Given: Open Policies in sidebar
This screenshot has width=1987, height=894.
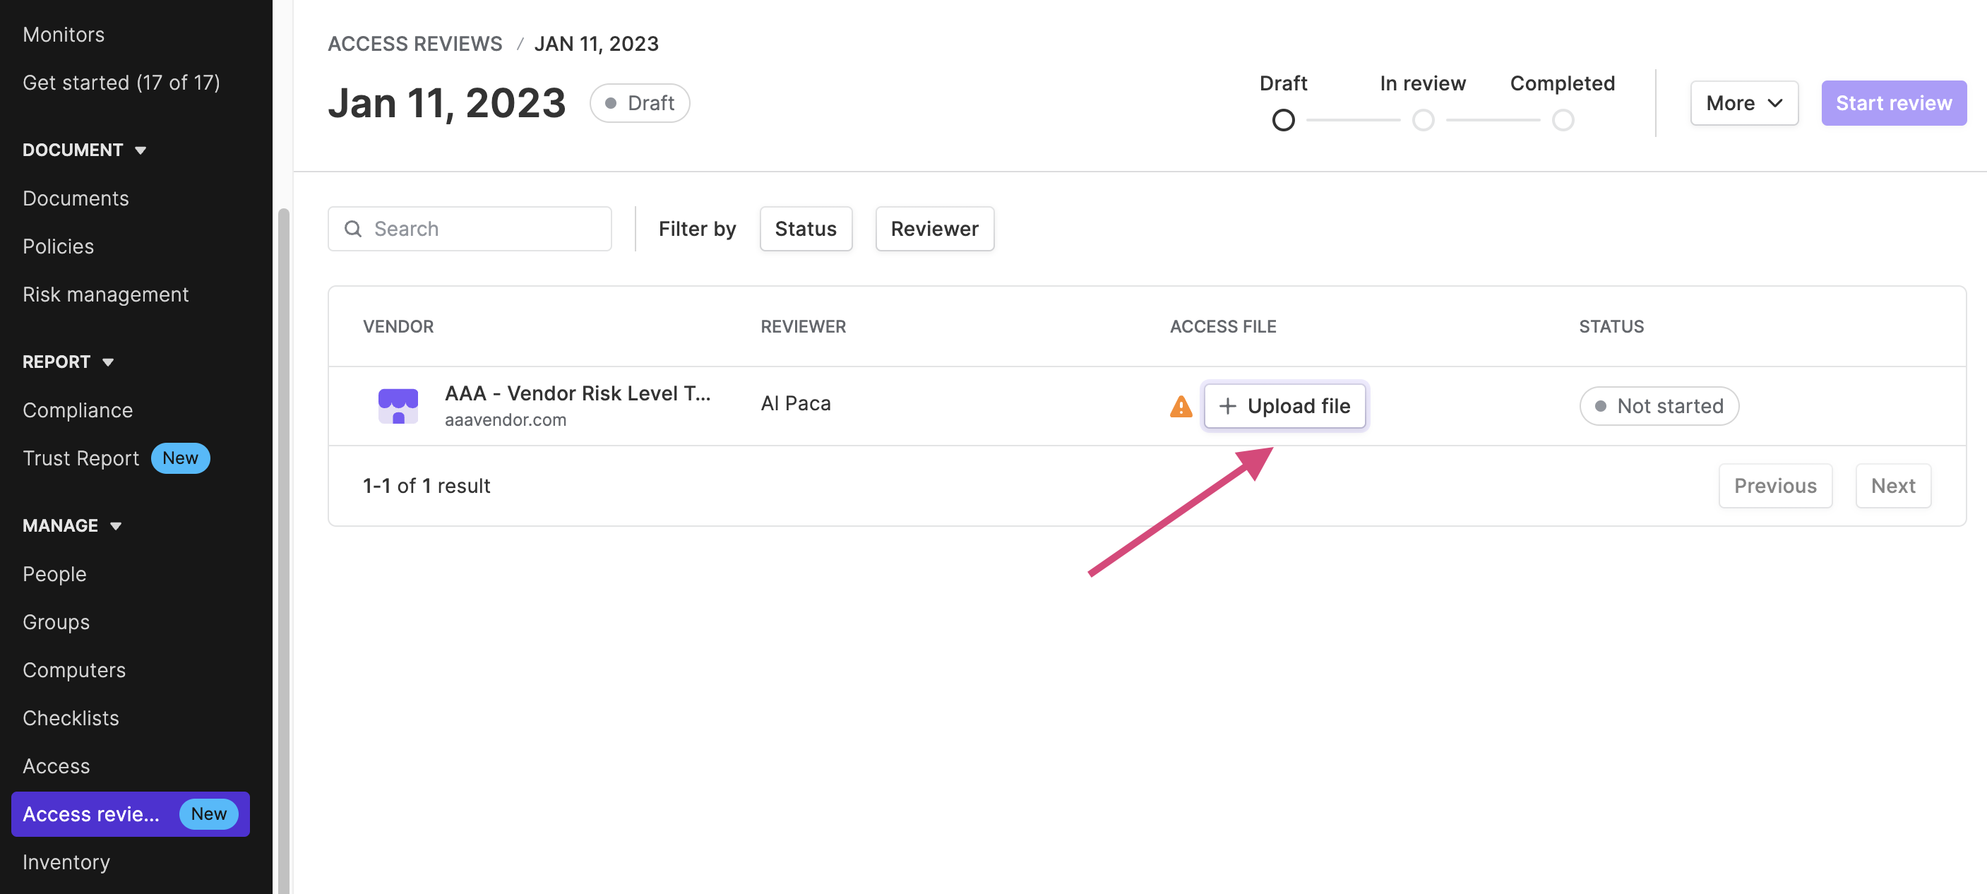Looking at the screenshot, I should [x=58, y=247].
